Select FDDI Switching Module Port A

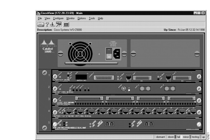pyautogui.click(x=145, y=89)
